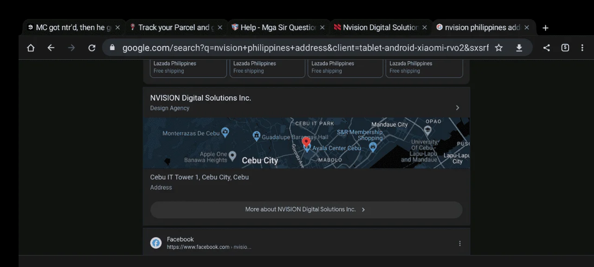
Task: Bookmark this page with star
Action: [x=499, y=48]
